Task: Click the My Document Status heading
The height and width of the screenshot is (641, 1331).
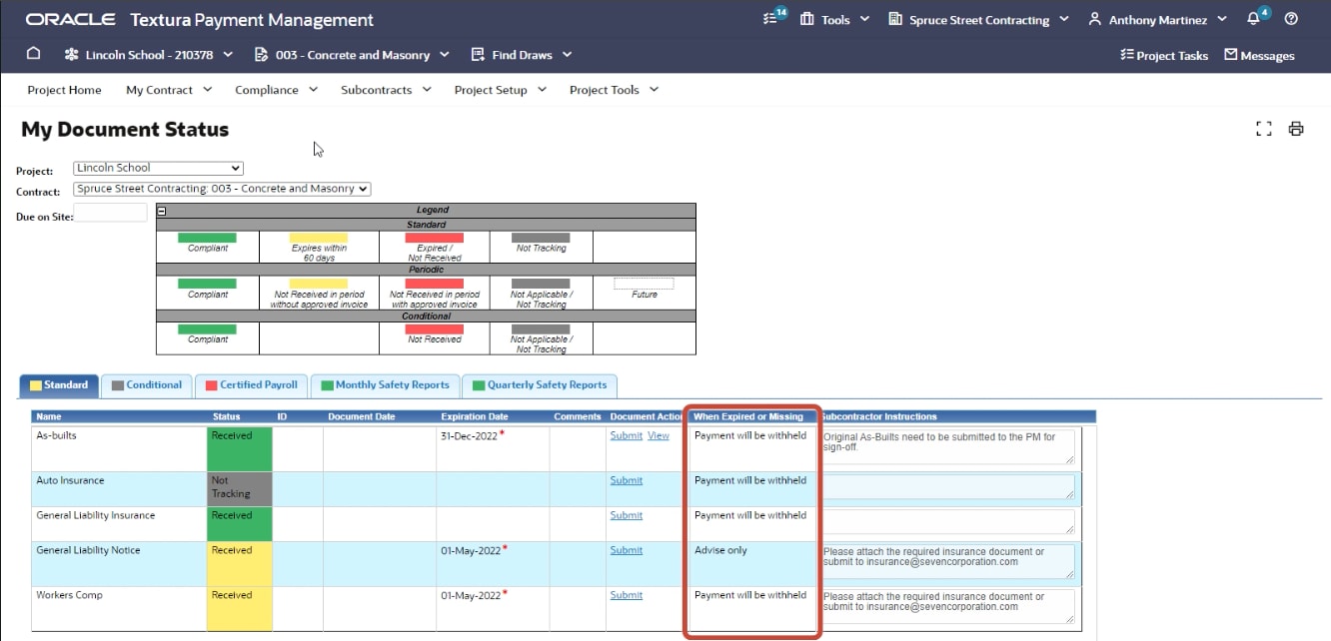Action: (x=125, y=130)
